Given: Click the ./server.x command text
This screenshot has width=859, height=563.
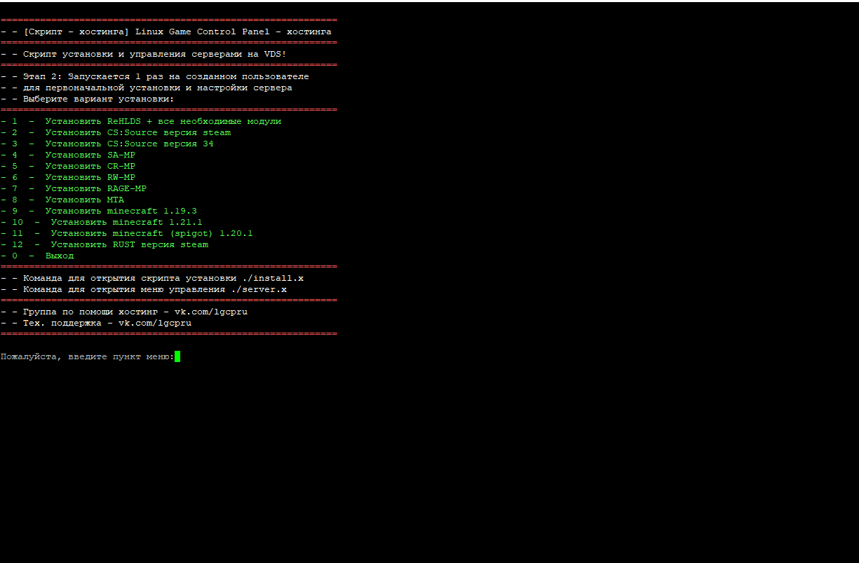Looking at the screenshot, I should pos(258,289).
